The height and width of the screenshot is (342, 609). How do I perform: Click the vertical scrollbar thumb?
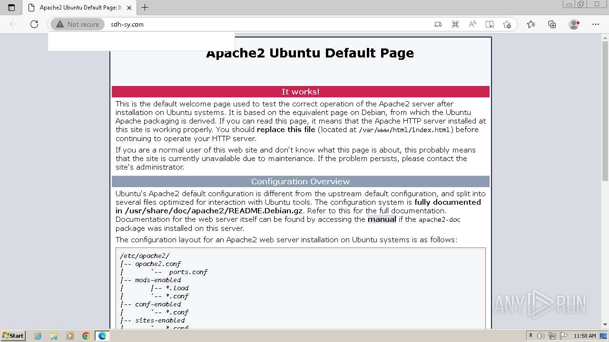point(605,111)
